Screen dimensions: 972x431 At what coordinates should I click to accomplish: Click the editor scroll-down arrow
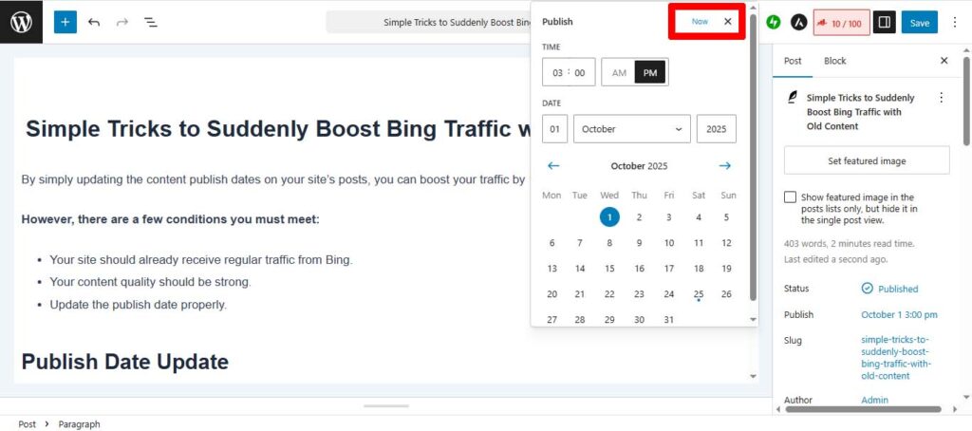click(x=753, y=376)
